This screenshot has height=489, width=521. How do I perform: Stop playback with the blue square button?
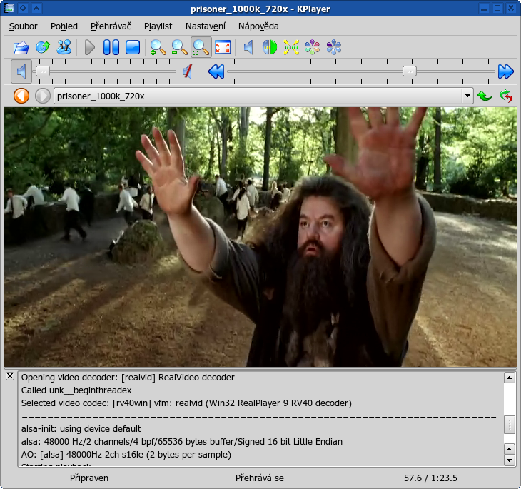pos(133,47)
